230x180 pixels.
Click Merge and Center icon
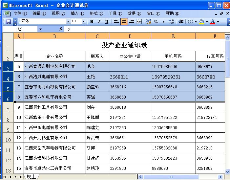(x=139, y=22)
